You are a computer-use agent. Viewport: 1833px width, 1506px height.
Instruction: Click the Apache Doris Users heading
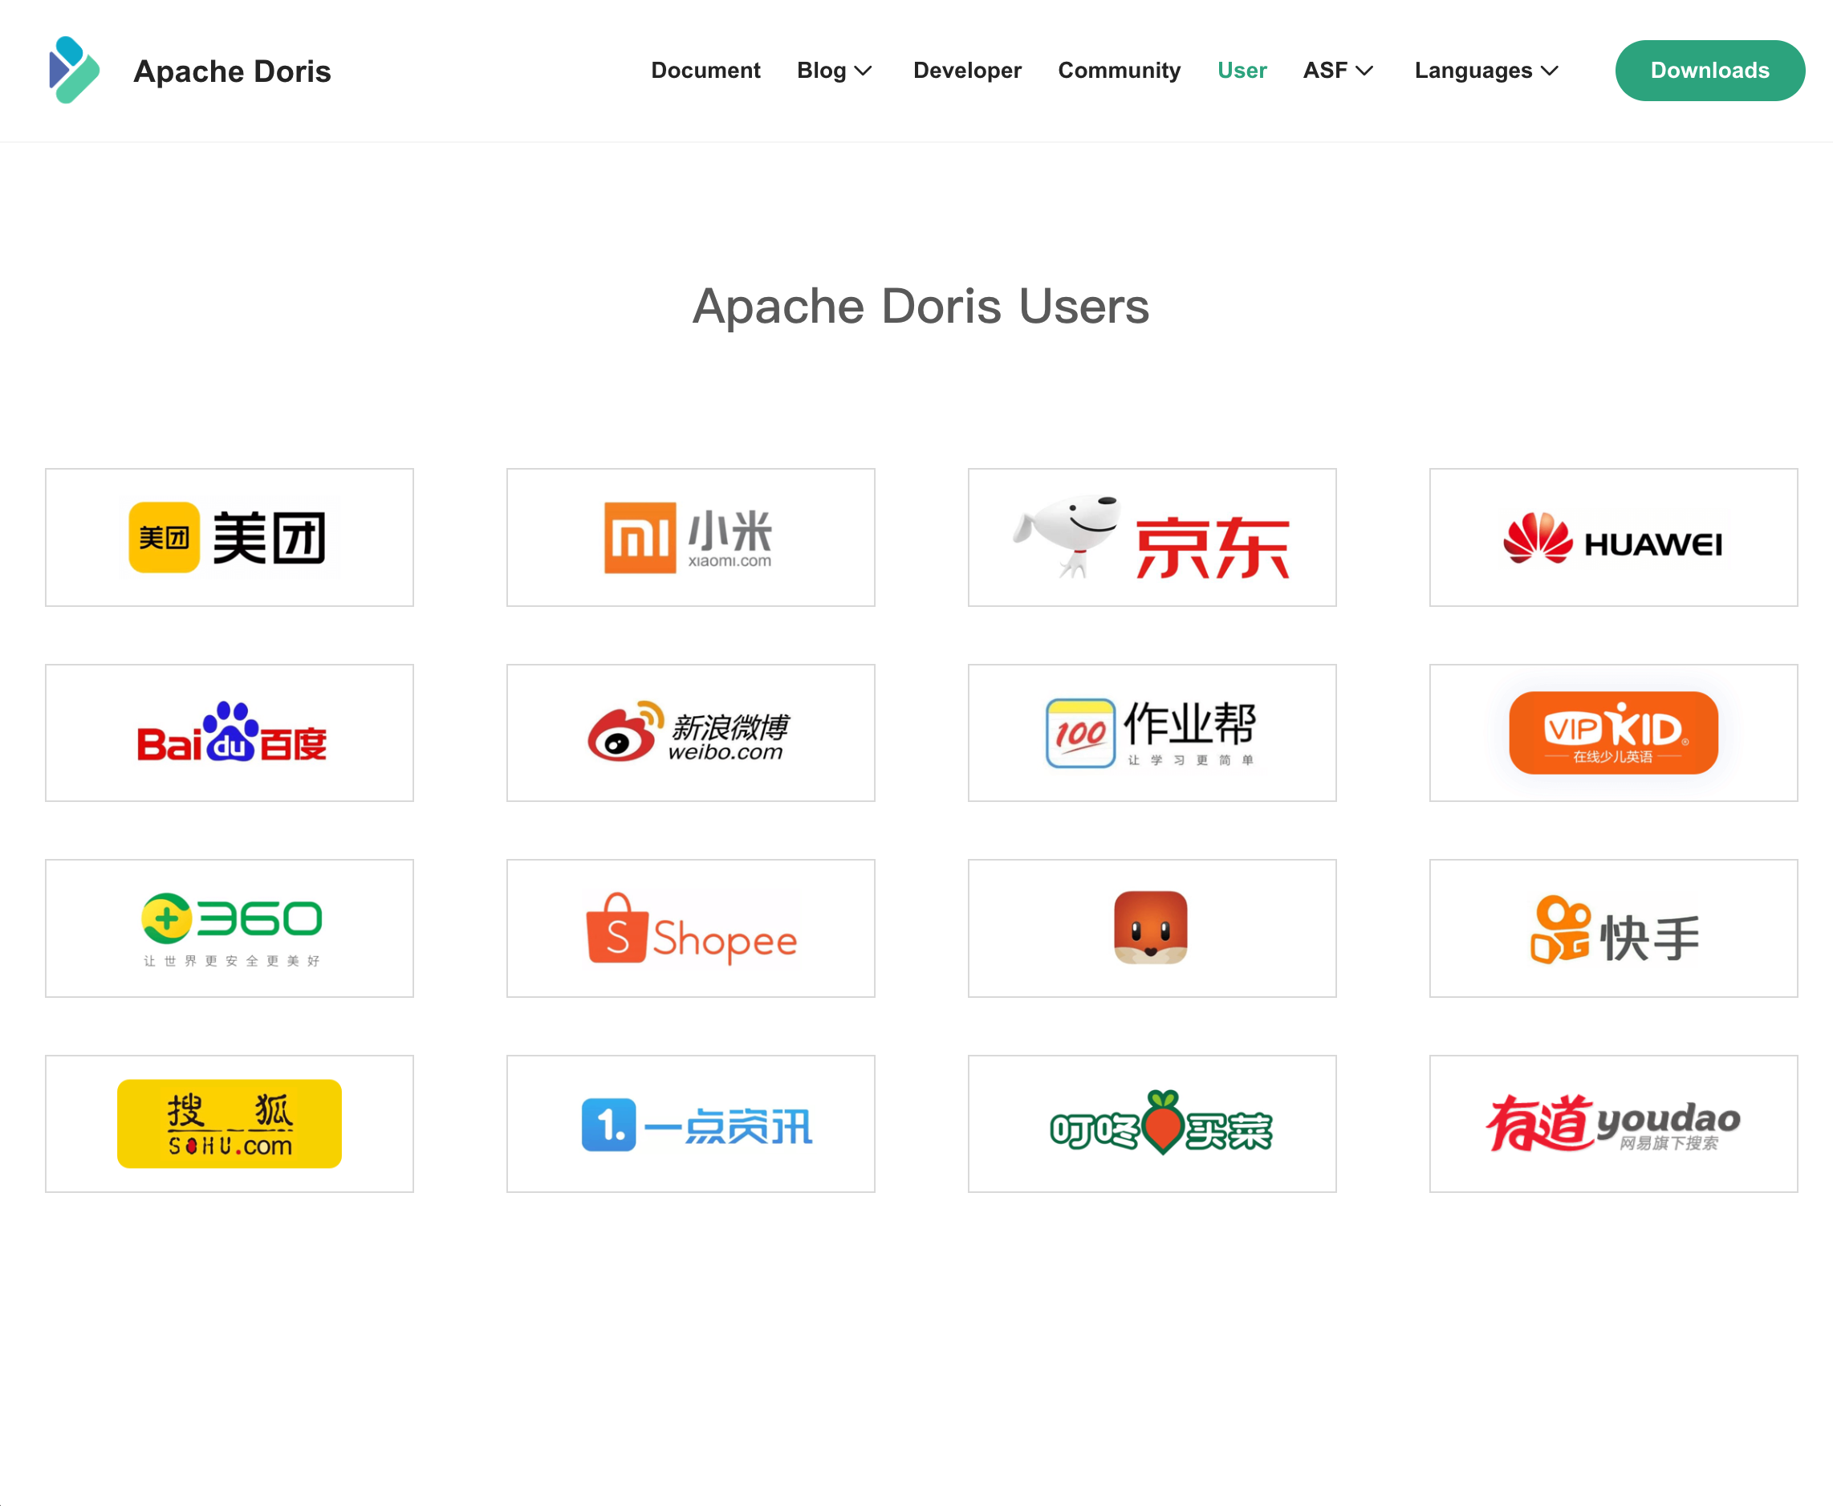920,306
